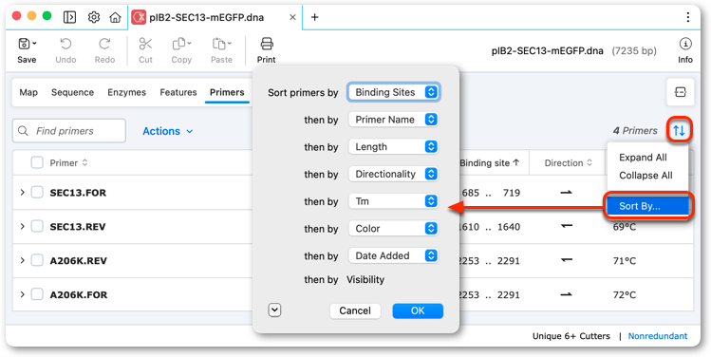Click the reverse arrow for A206K.REV
Viewport: 711px width, 357px height.
566,260
